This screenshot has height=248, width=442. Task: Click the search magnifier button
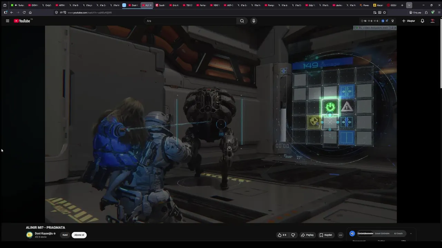[x=242, y=21]
